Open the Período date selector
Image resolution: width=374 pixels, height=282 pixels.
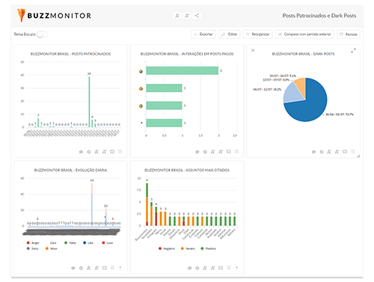pyautogui.click(x=349, y=34)
